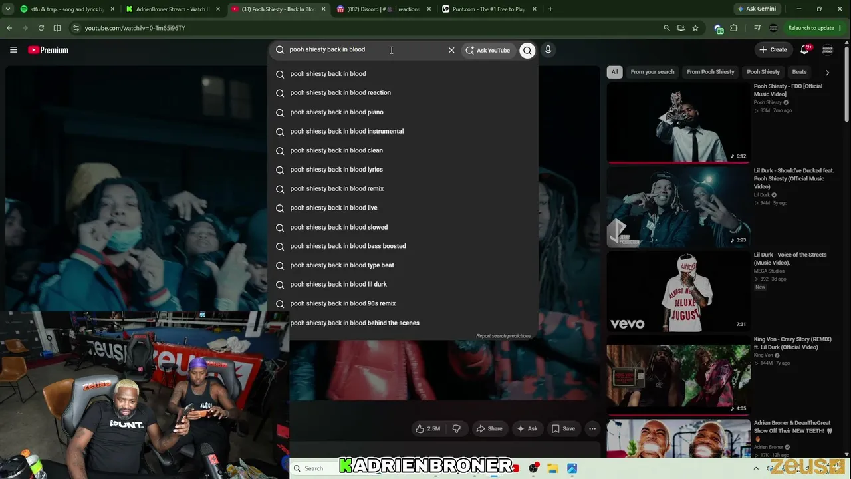Show more filter chips with right arrow

pyautogui.click(x=827, y=72)
